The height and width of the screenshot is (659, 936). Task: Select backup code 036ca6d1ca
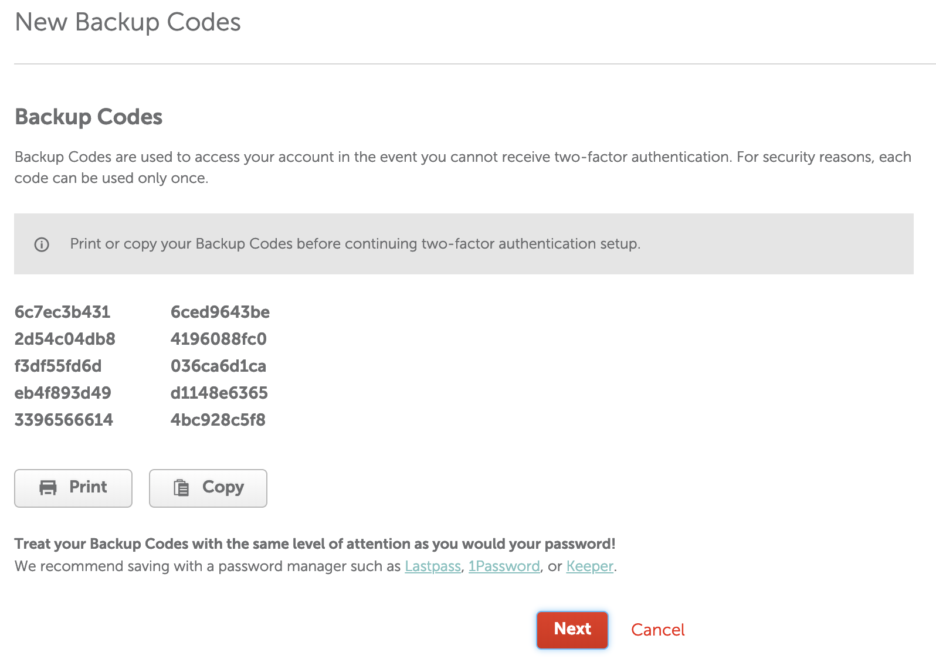tap(218, 366)
